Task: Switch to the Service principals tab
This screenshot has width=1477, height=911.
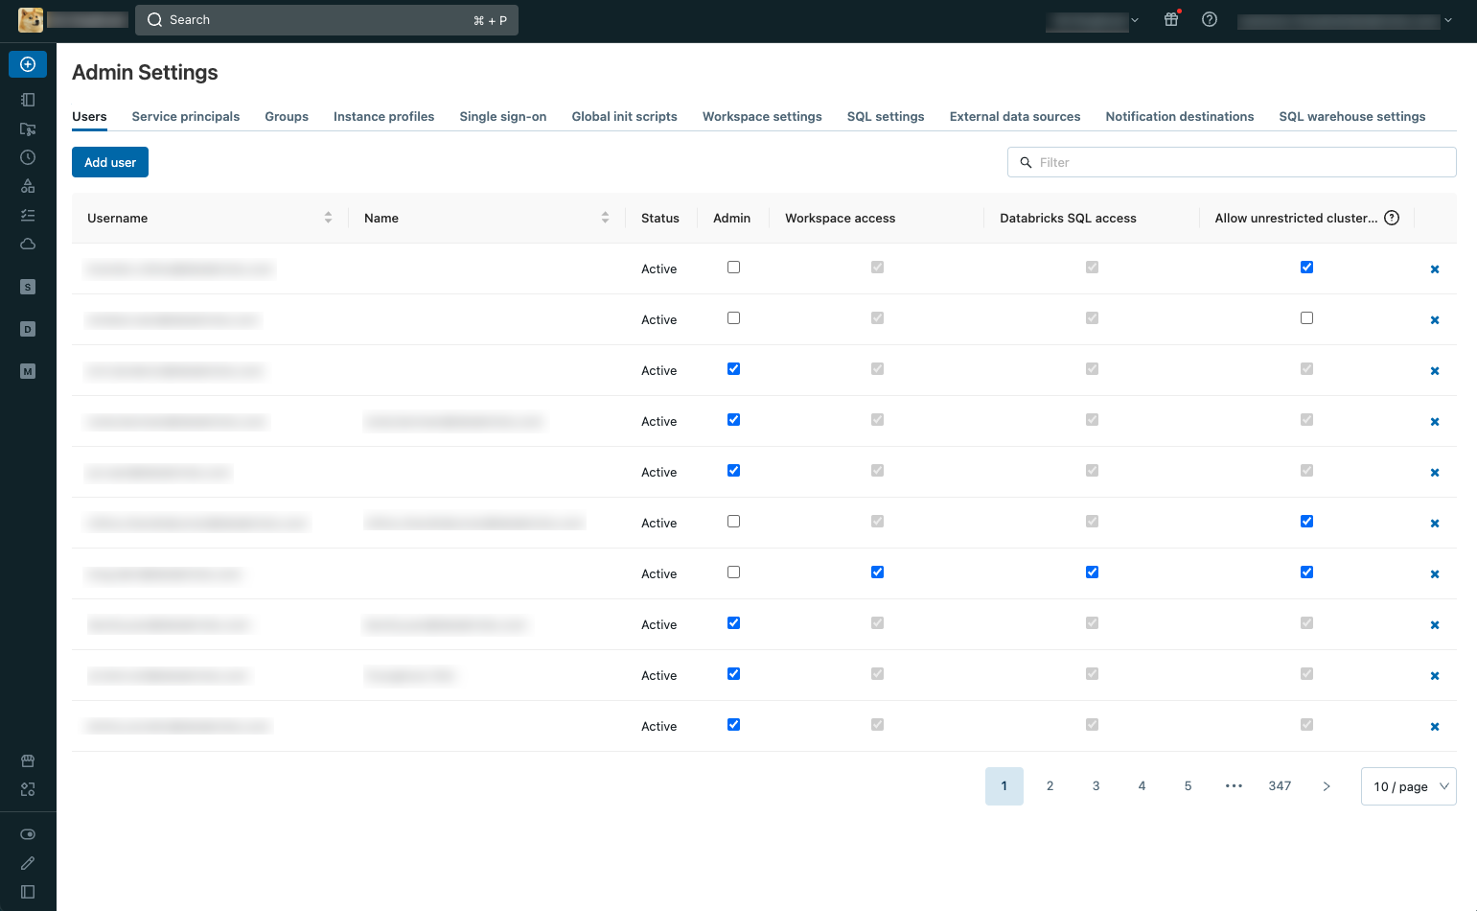Action: pyautogui.click(x=185, y=116)
